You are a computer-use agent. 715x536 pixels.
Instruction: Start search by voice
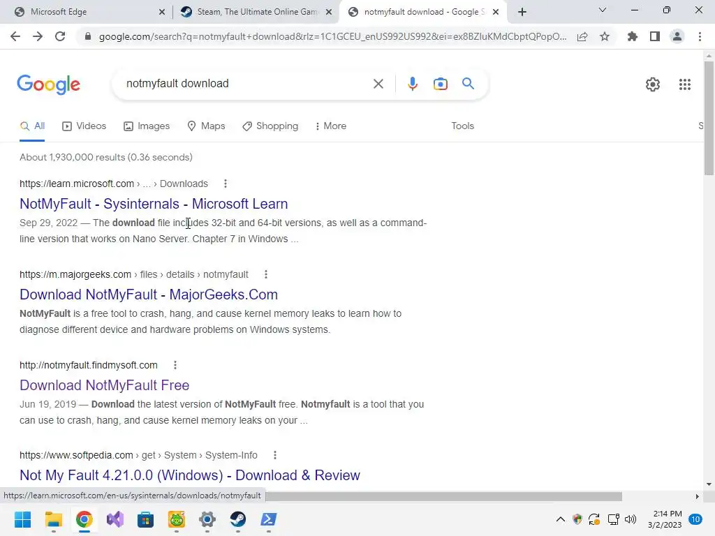click(413, 84)
